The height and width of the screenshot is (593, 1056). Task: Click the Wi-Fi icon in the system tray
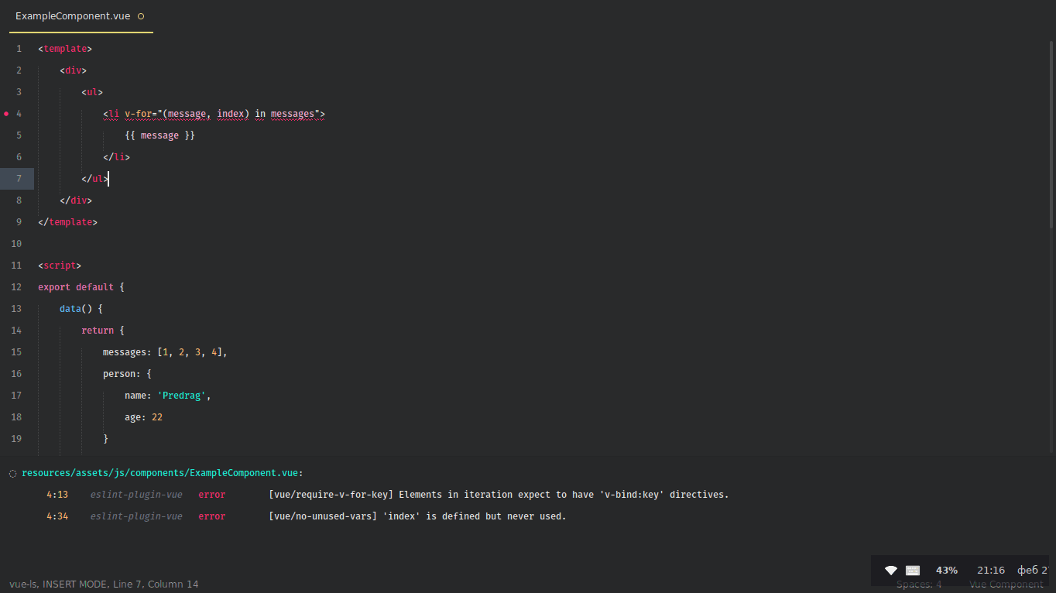click(x=890, y=570)
